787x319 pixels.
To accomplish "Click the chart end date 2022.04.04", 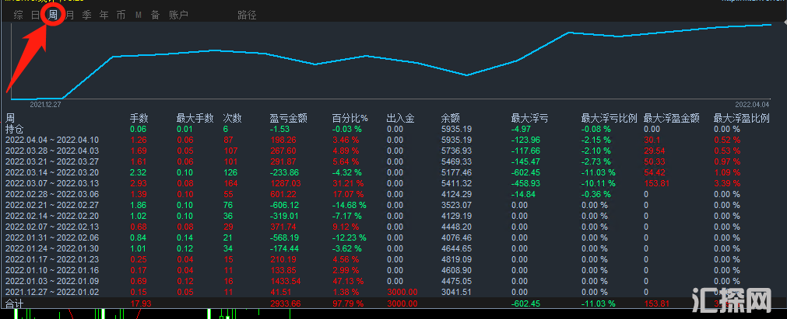I will (752, 105).
